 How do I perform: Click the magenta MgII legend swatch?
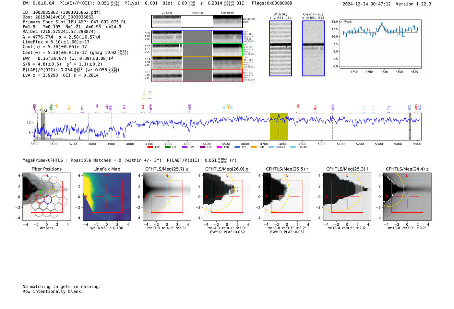[x=220, y=147]
